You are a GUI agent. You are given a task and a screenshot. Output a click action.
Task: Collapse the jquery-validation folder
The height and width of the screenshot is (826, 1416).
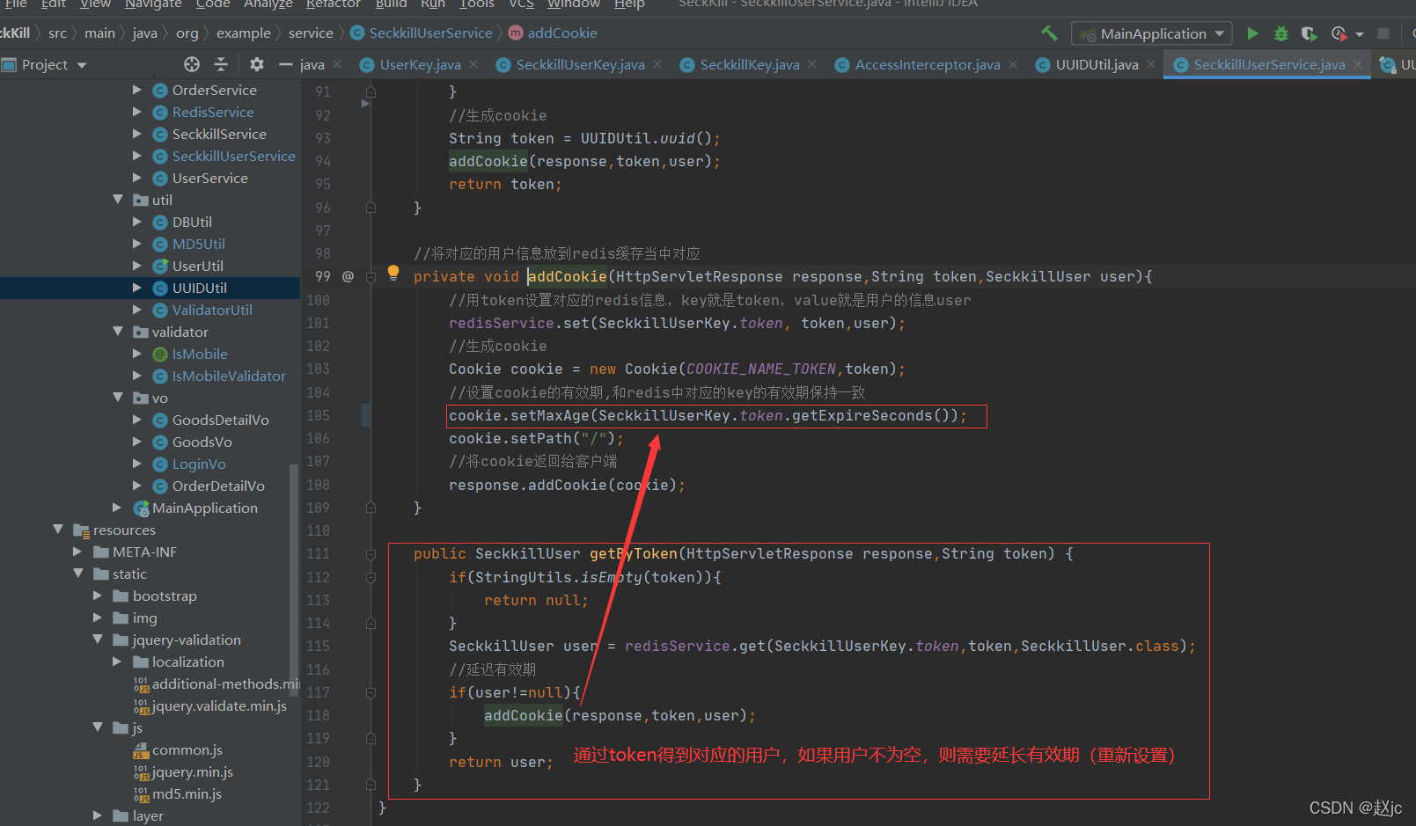(x=98, y=640)
